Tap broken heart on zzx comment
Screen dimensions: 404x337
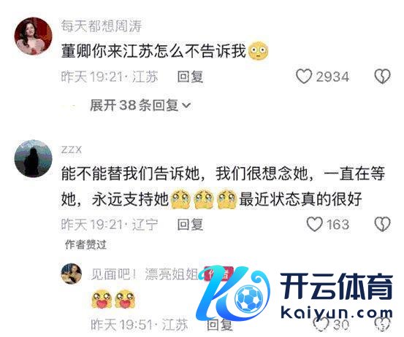click(x=383, y=224)
